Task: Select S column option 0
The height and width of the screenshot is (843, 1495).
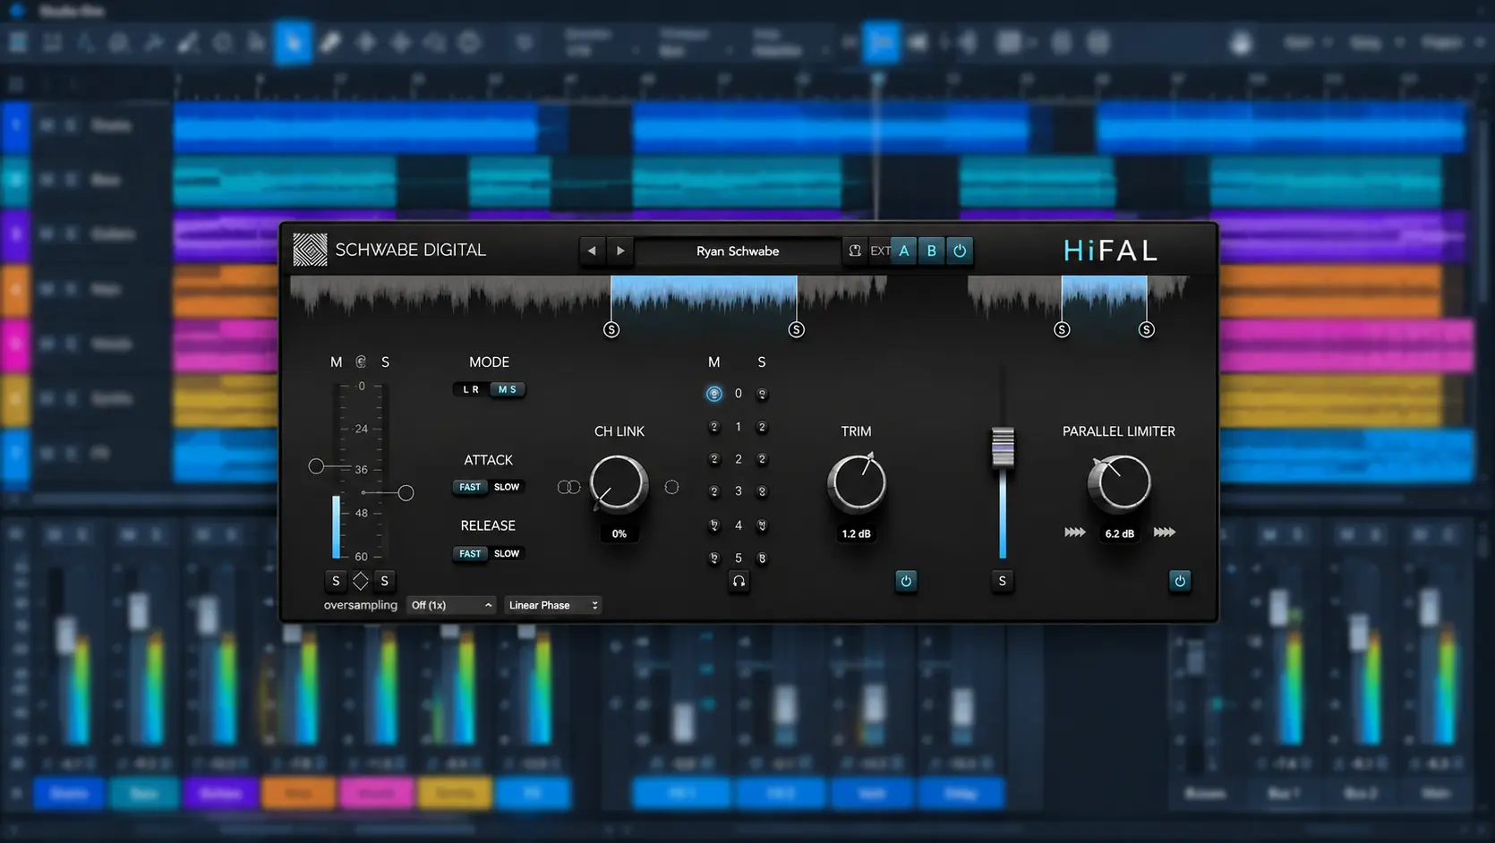Action: coord(762,394)
